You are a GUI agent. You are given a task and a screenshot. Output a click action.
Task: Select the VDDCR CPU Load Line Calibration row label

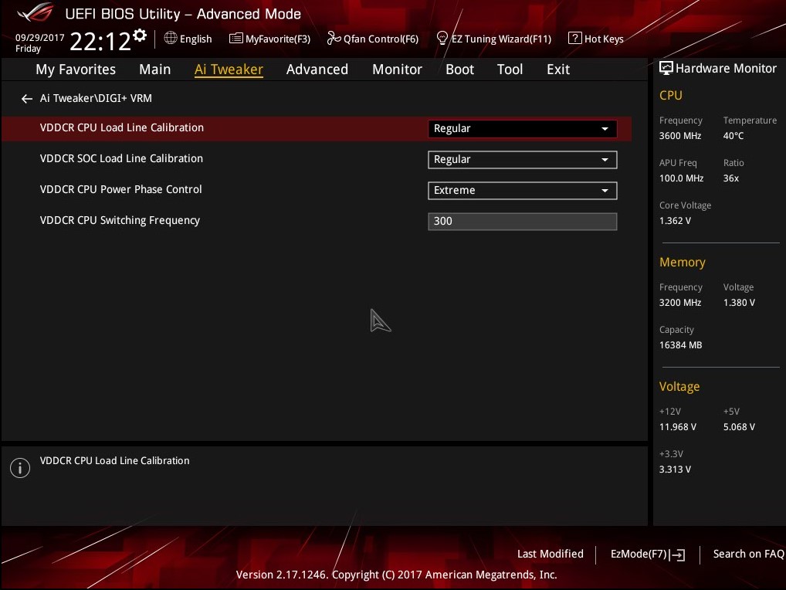pyautogui.click(x=122, y=128)
